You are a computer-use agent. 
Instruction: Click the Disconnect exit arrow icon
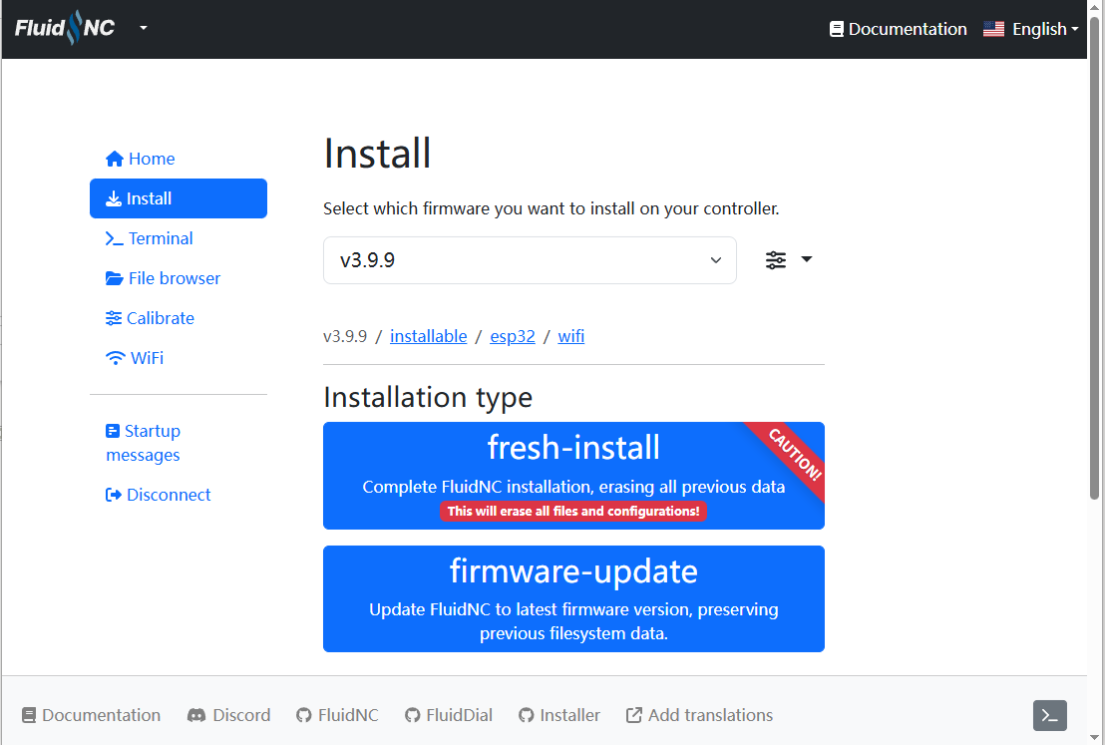click(x=114, y=495)
